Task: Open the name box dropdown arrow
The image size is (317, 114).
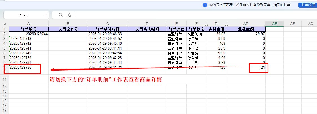Action: point(46,15)
